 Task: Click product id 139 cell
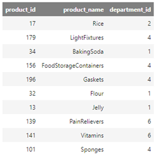pyautogui.click(x=31, y=121)
